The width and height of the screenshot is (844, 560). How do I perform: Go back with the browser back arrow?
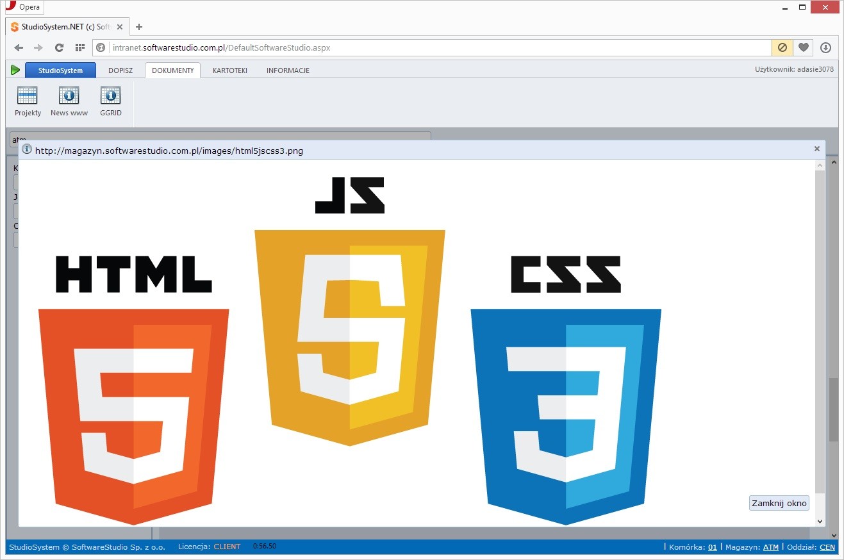pos(19,47)
